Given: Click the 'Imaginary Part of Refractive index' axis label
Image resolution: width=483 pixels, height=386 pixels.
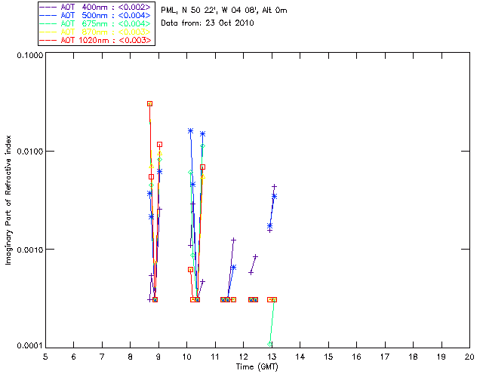Looking at the screenshot, I should (x=8, y=200).
